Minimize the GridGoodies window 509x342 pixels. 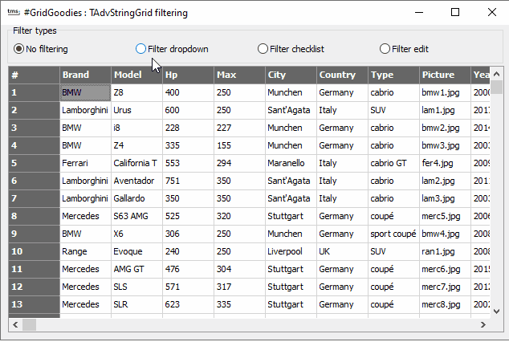419,12
